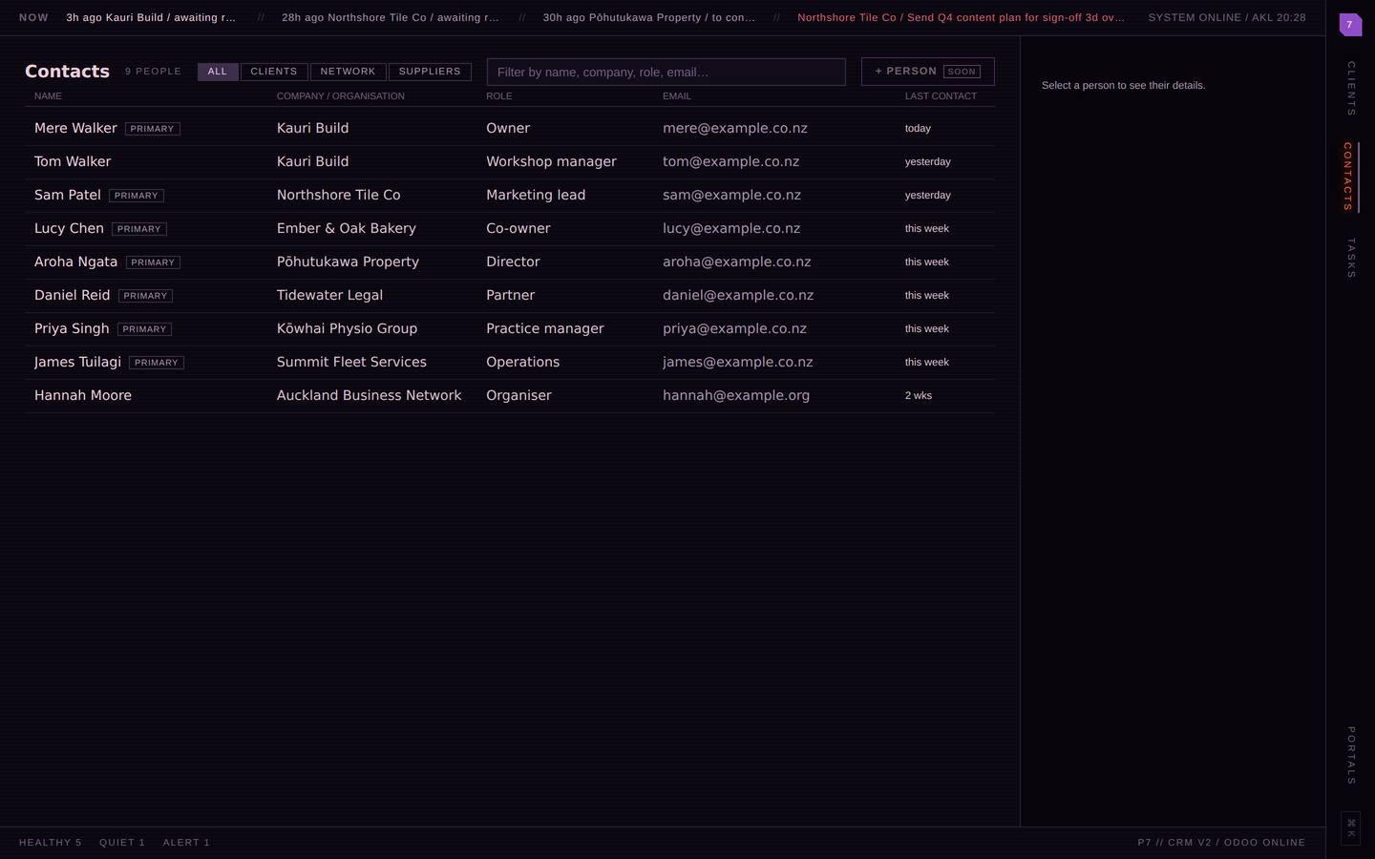Screen dimensions: 1375x859
Task: Open the 28h ago Northshore Tile Co ticker item
Action: click(391, 17)
